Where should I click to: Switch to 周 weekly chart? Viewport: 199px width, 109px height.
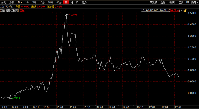pos(72,2)
